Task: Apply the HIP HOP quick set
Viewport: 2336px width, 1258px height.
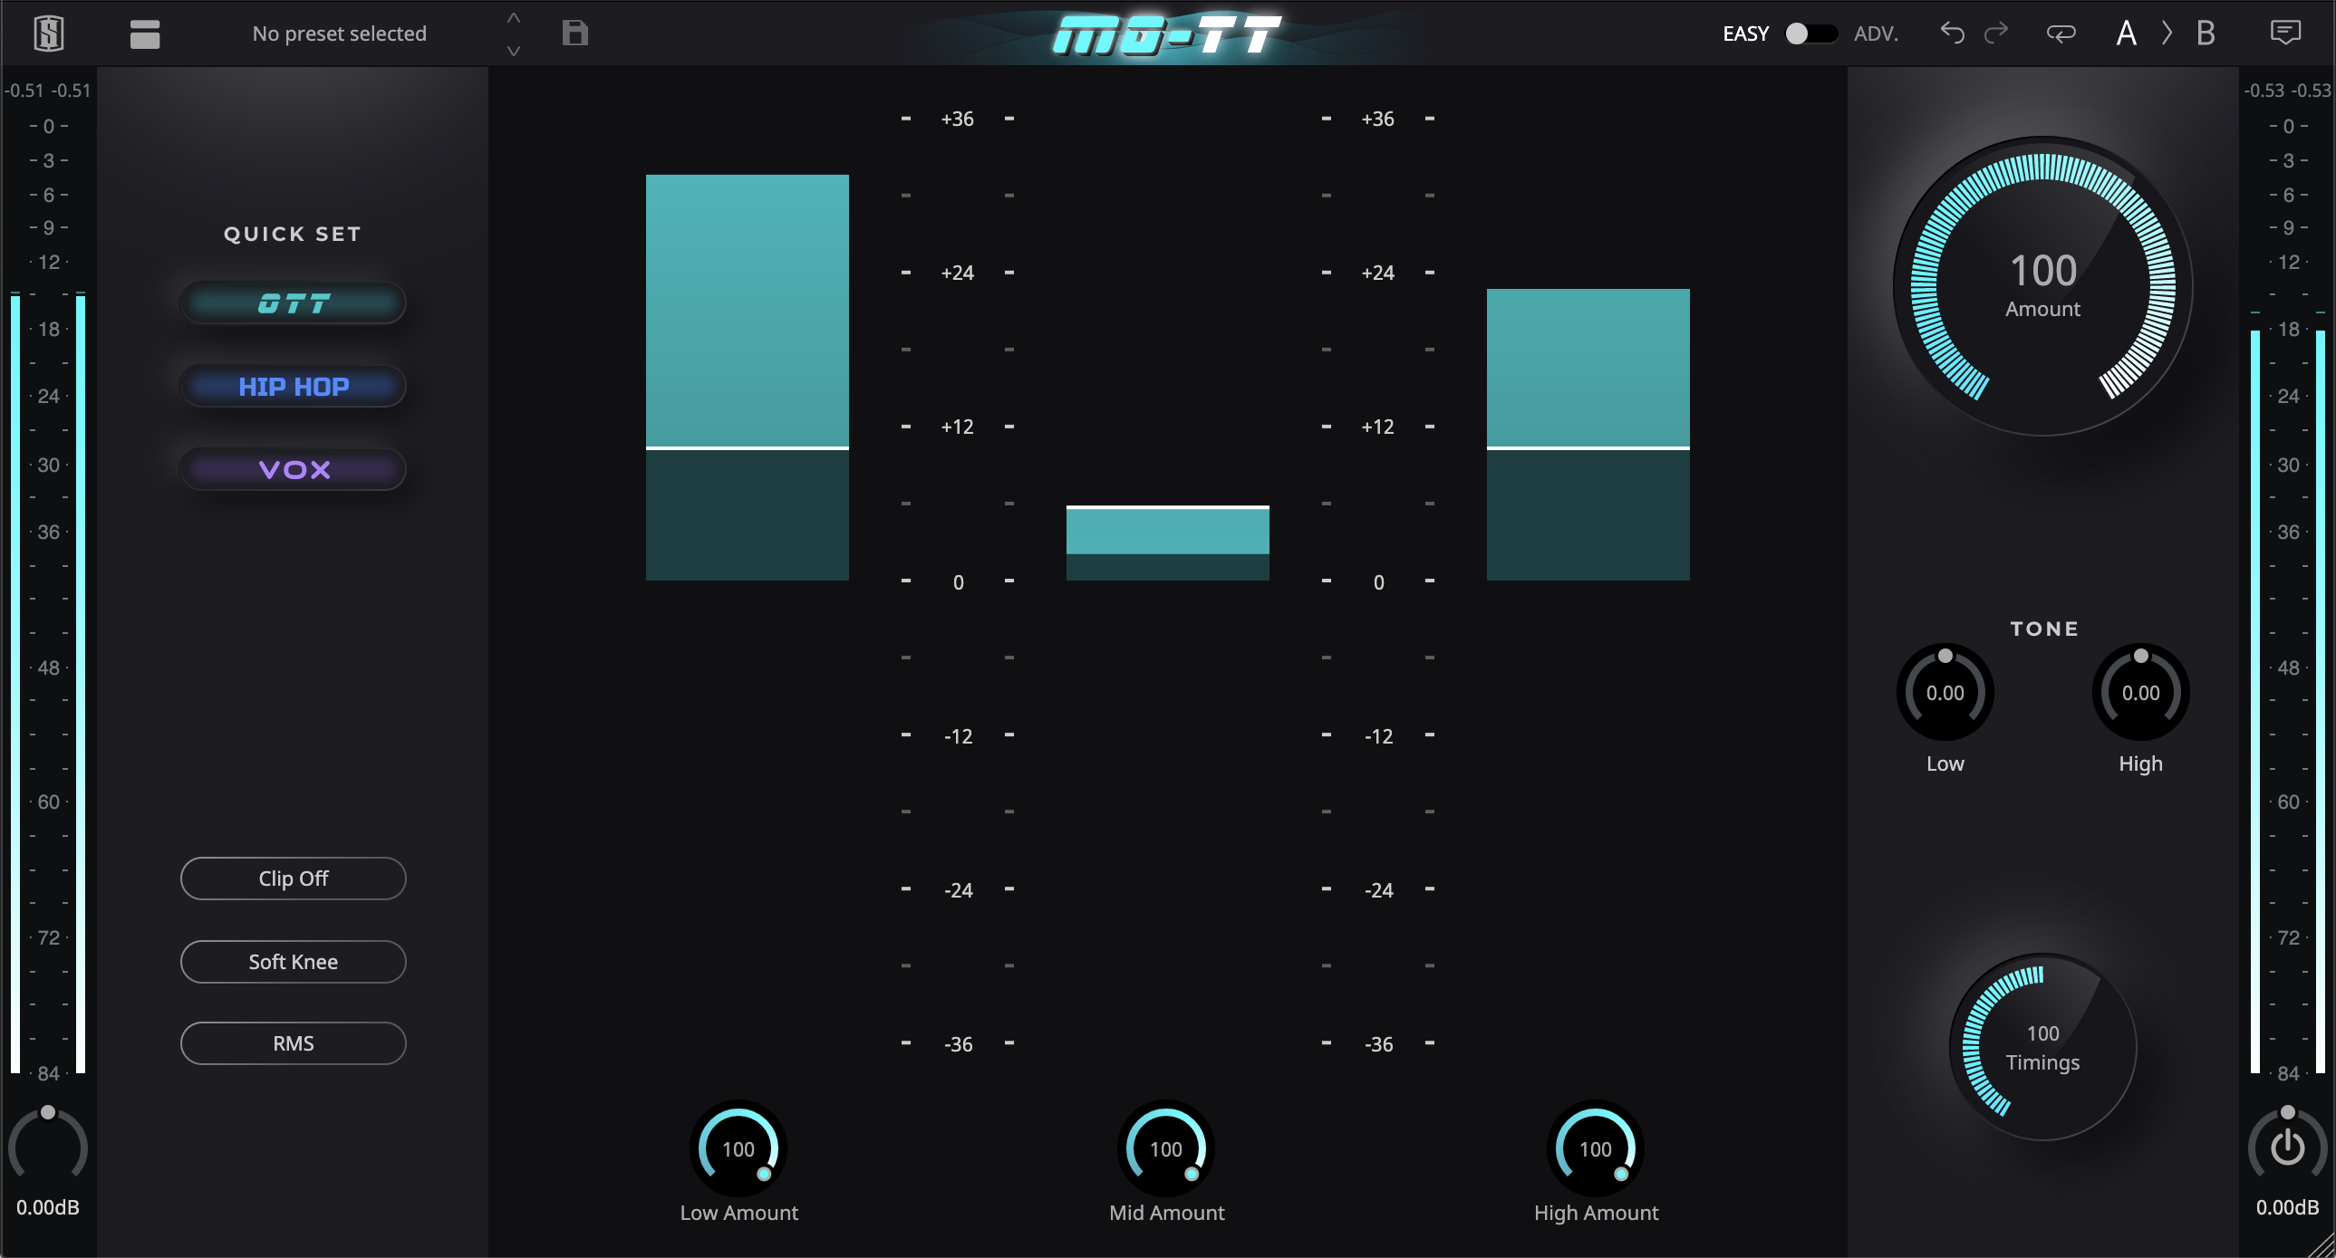Action: pos(293,387)
